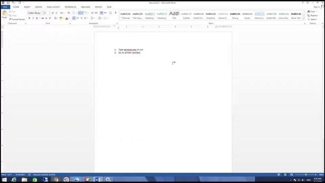Switch to the REVIEW tab
The height and width of the screenshot is (183, 325).
tap(99, 7)
